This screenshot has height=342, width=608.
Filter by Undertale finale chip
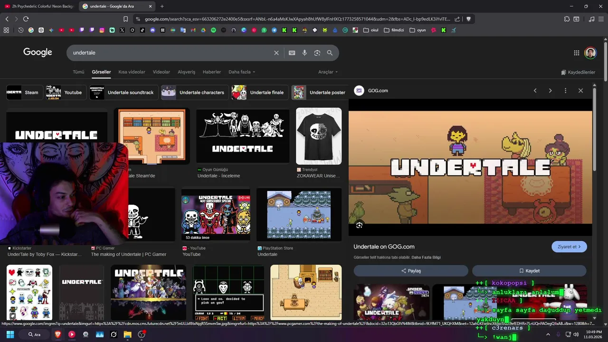tap(260, 93)
